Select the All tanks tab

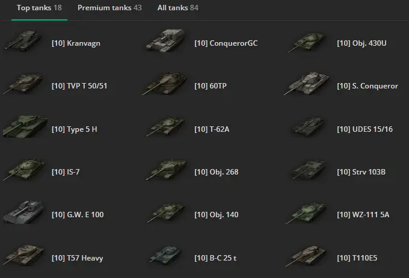178,8
